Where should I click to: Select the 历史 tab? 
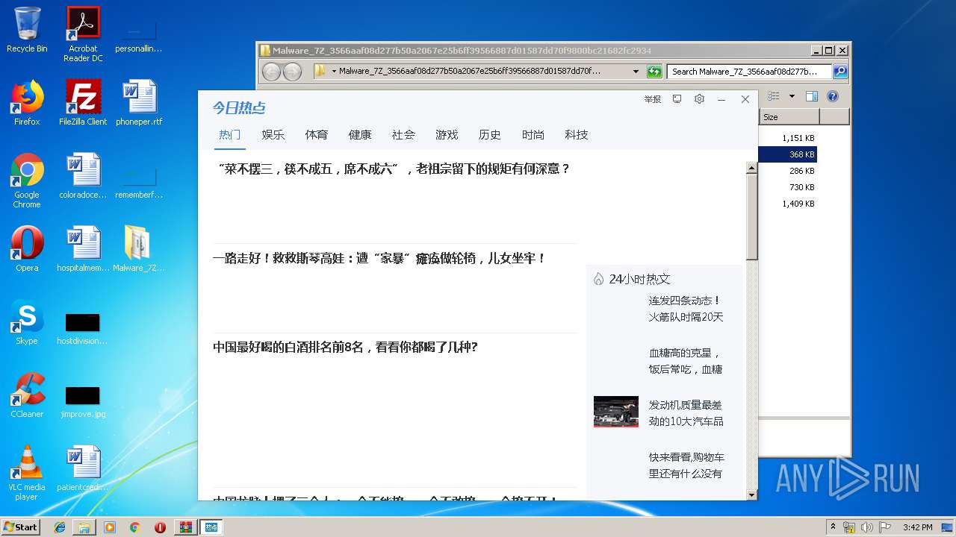coord(490,135)
